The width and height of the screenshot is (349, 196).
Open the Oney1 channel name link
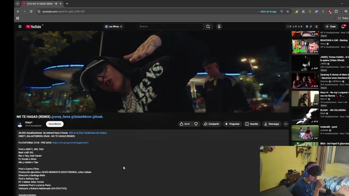tap(29, 122)
